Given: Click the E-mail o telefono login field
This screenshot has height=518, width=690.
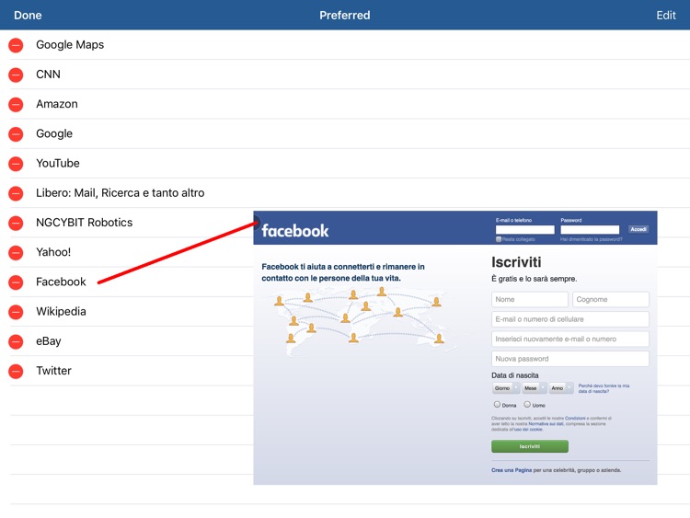Looking at the screenshot, I should point(525,230).
